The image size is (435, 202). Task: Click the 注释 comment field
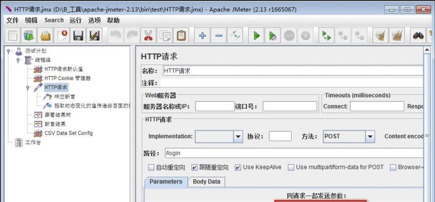pos(292,83)
